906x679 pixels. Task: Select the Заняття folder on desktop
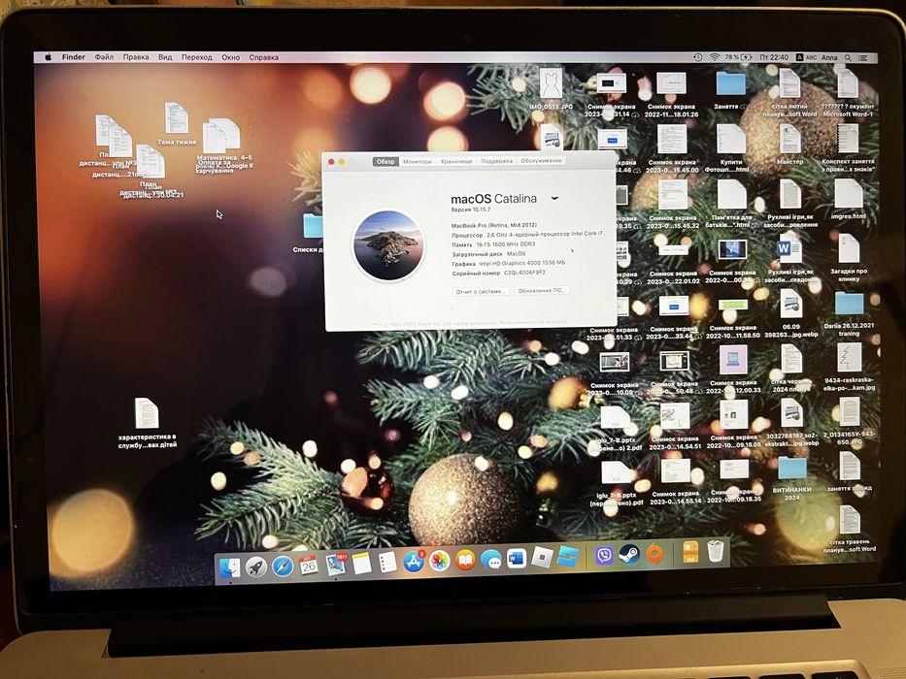click(x=730, y=83)
